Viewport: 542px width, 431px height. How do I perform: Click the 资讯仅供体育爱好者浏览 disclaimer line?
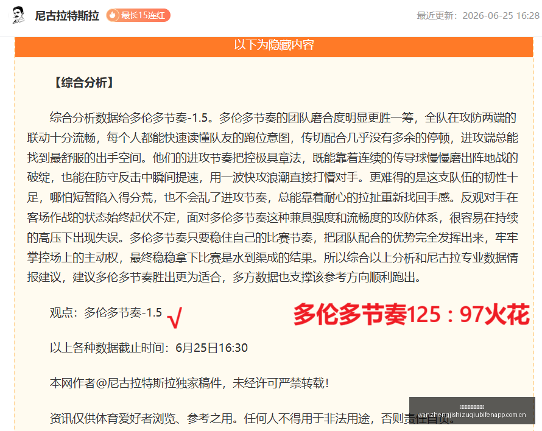click(253, 418)
